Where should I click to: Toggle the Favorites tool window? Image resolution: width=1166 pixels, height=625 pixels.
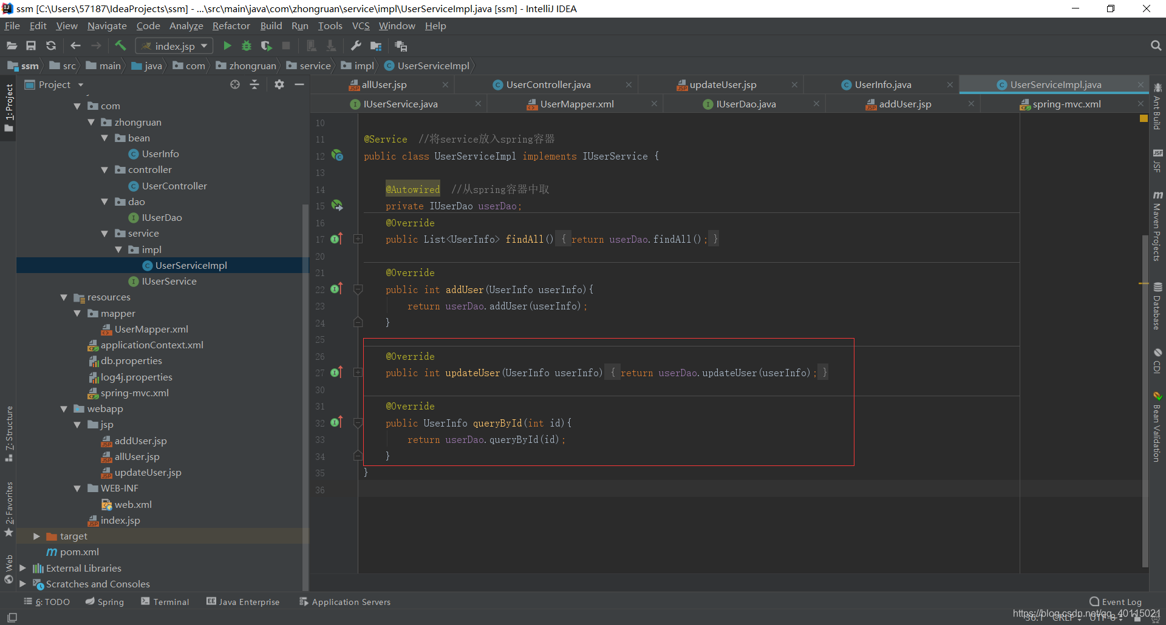click(9, 508)
